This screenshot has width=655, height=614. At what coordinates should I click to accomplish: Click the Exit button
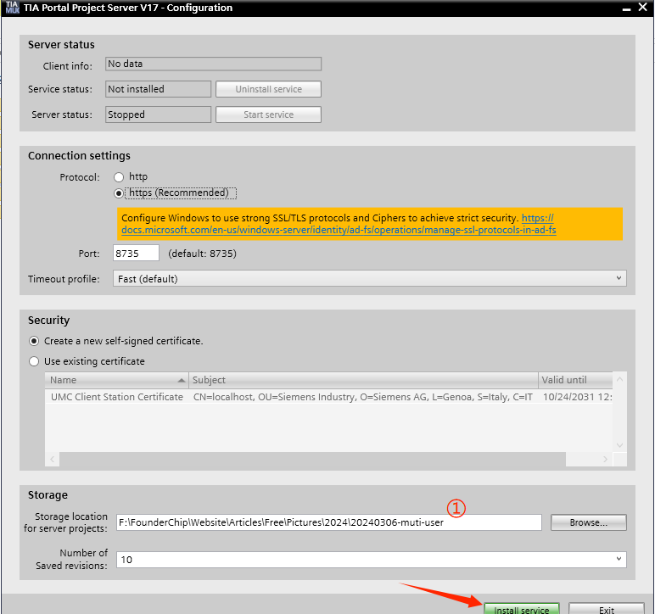(606, 609)
